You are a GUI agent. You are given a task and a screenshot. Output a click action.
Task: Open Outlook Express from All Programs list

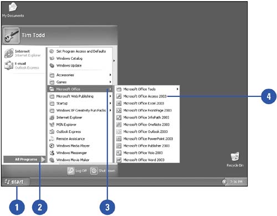point(80,132)
